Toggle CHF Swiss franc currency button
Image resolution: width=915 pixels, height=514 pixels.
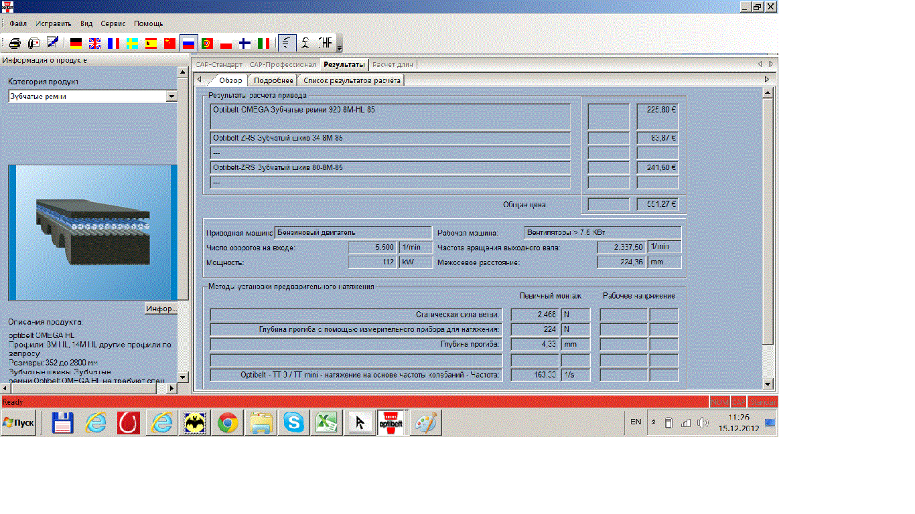click(326, 44)
